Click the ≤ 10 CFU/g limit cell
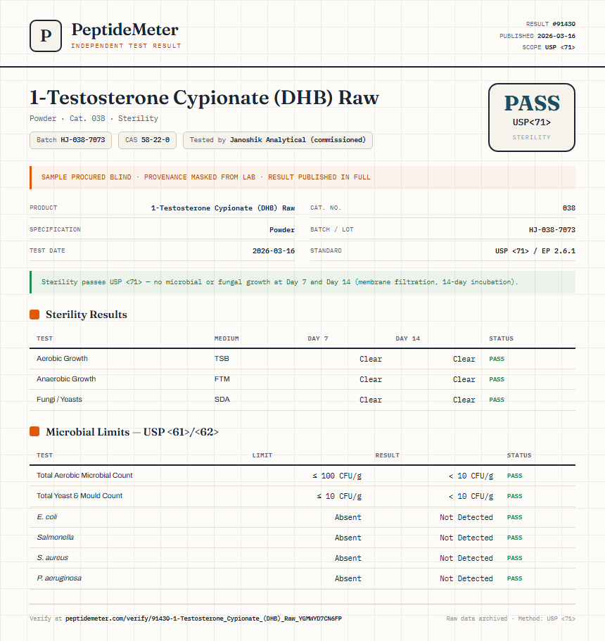 pos(339,496)
